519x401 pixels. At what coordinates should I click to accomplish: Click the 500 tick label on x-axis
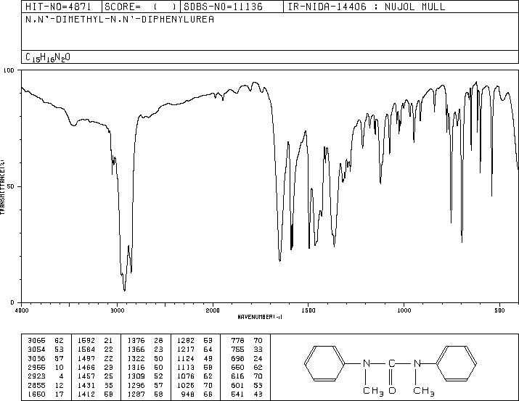(x=499, y=310)
